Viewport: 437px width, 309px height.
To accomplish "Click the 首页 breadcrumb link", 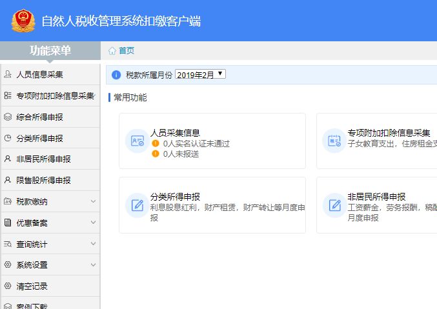I will tap(127, 51).
